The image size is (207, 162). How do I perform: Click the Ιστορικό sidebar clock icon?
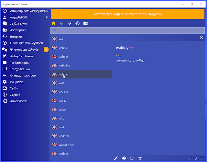(5, 36)
